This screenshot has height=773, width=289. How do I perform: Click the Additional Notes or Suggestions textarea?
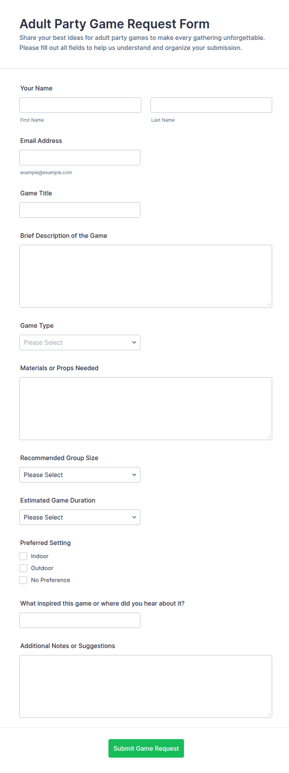pyautogui.click(x=146, y=686)
